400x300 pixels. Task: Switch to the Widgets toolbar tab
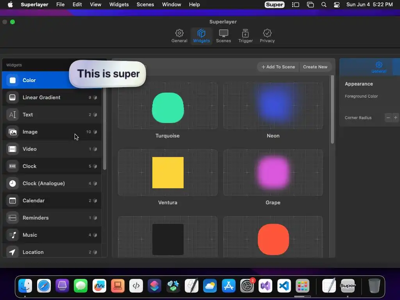click(201, 36)
